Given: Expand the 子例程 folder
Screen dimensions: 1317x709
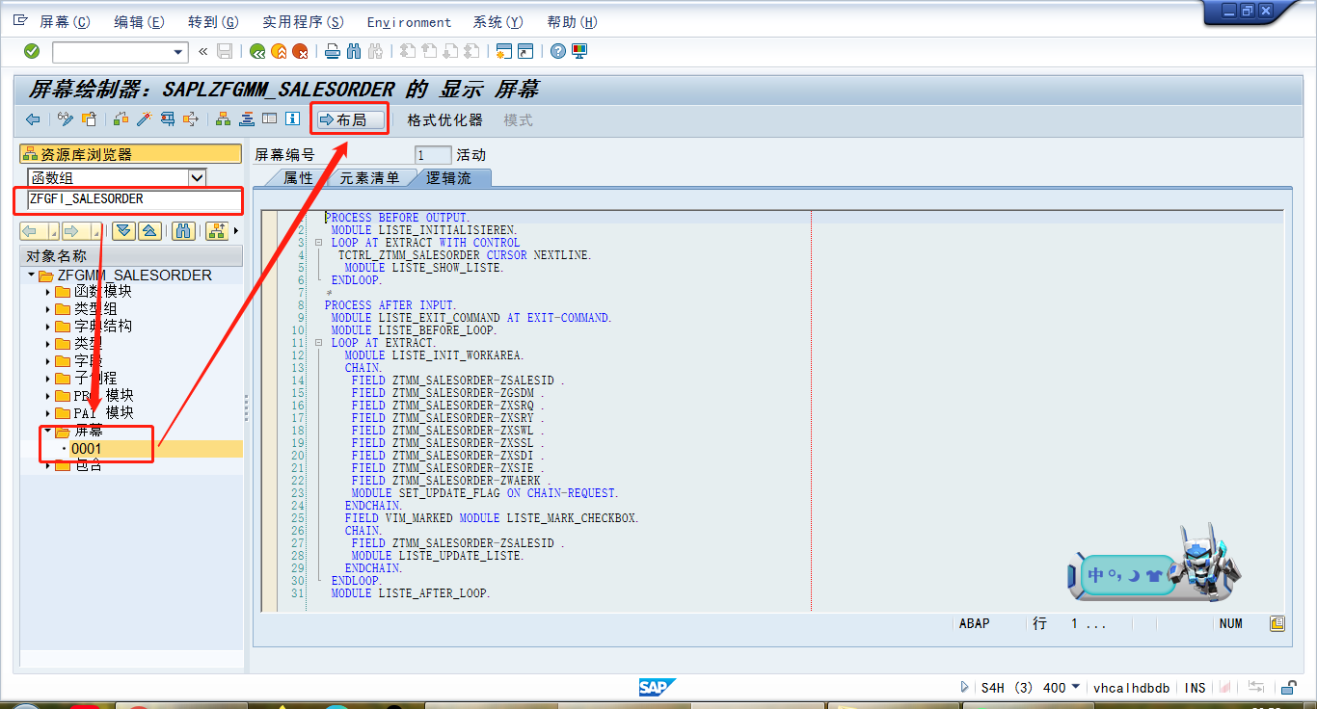Looking at the screenshot, I should (x=47, y=379).
